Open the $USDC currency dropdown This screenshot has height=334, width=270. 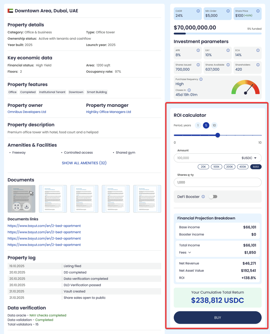click(249, 158)
